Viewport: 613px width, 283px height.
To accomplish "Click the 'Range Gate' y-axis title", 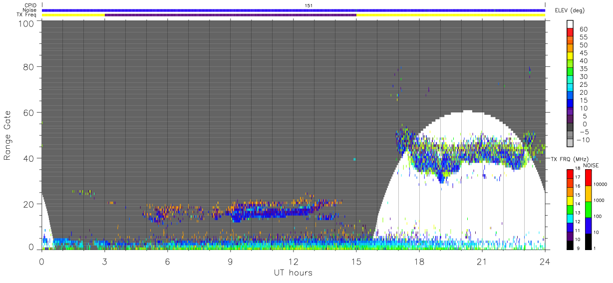I will point(7,135).
